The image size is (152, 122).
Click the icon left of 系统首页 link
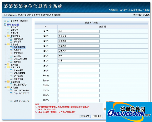8,21
